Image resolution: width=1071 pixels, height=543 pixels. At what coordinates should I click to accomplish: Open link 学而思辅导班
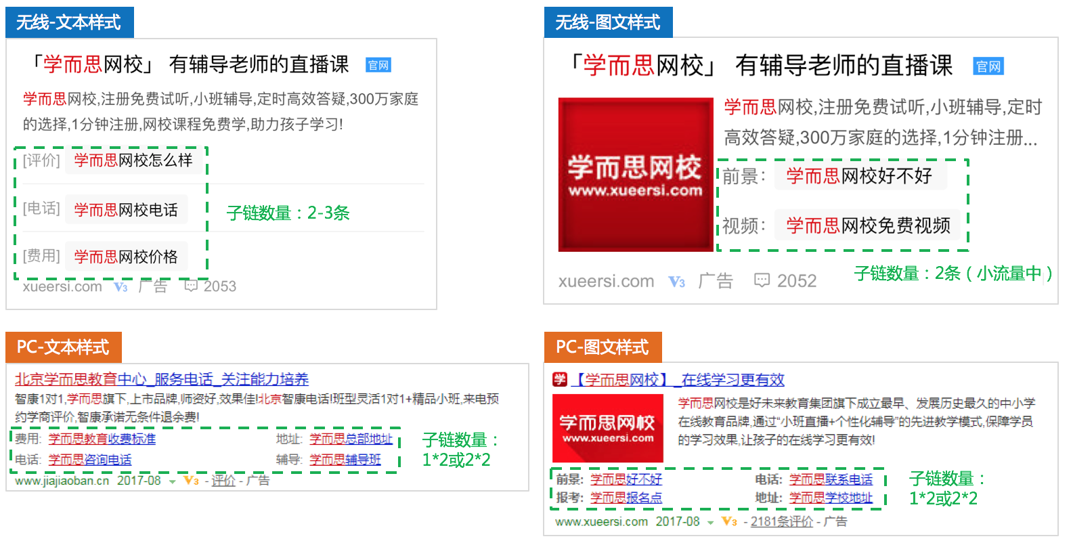pyautogui.click(x=345, y=460)
